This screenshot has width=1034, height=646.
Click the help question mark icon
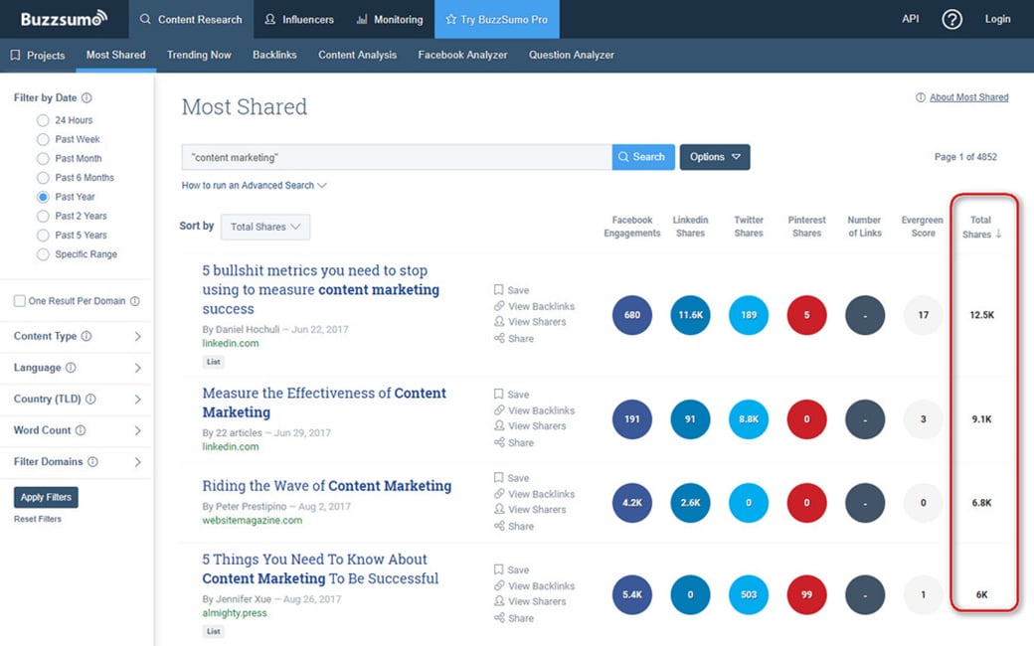(951, 19)
